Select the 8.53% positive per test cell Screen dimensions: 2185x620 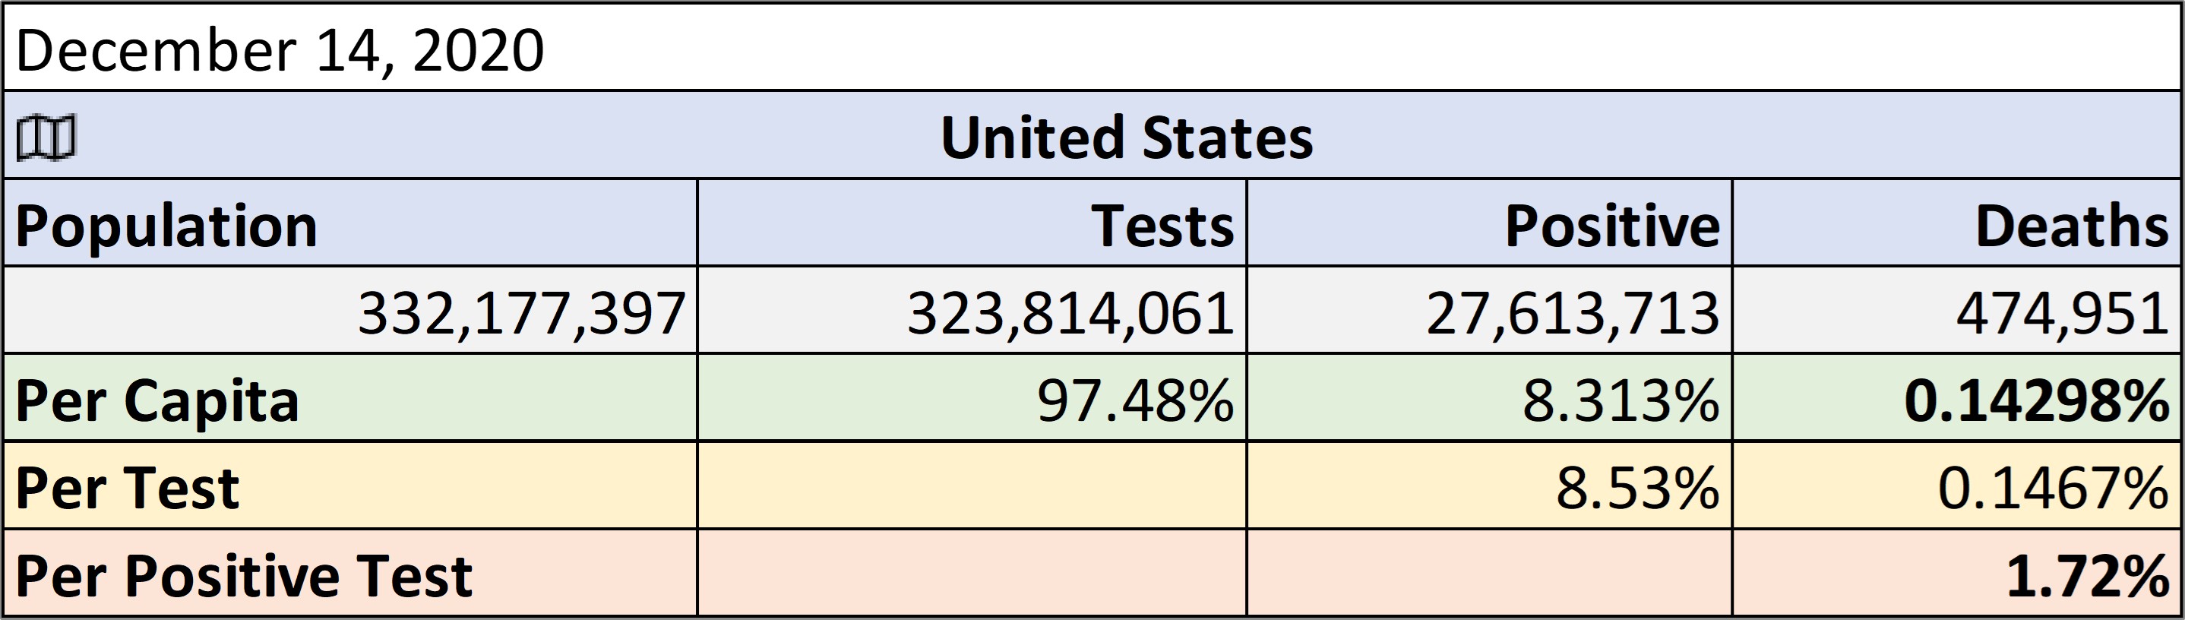point(1490,486)
